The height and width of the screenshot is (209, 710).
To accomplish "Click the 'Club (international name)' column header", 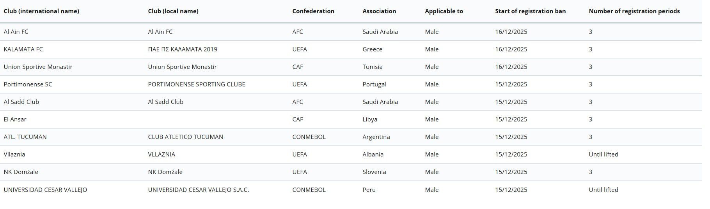I will pyautogui.click(x=41, y=11).
